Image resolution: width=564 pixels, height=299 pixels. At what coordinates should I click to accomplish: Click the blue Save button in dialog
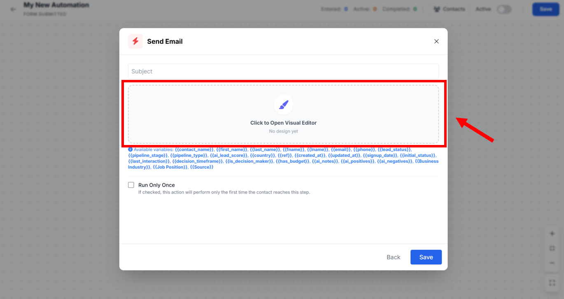[x=426, y=257]
